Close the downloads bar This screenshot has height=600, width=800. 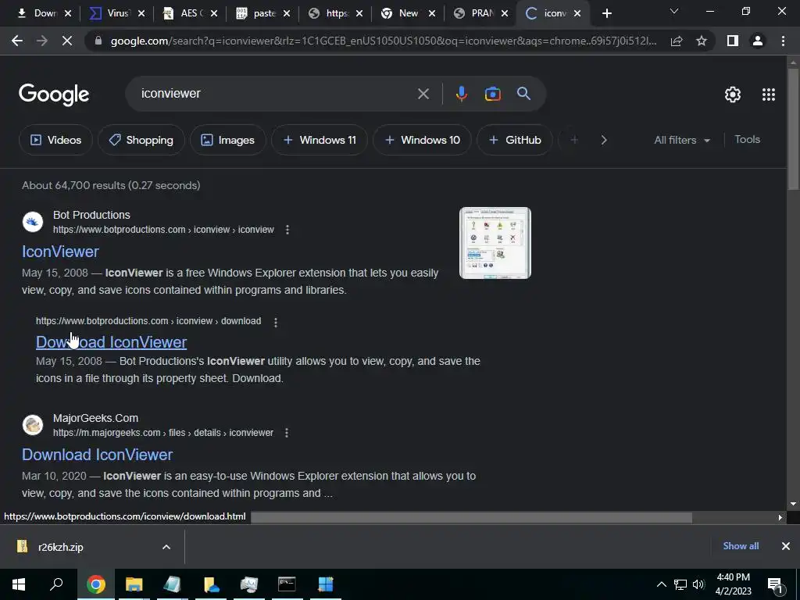point(786,546)
